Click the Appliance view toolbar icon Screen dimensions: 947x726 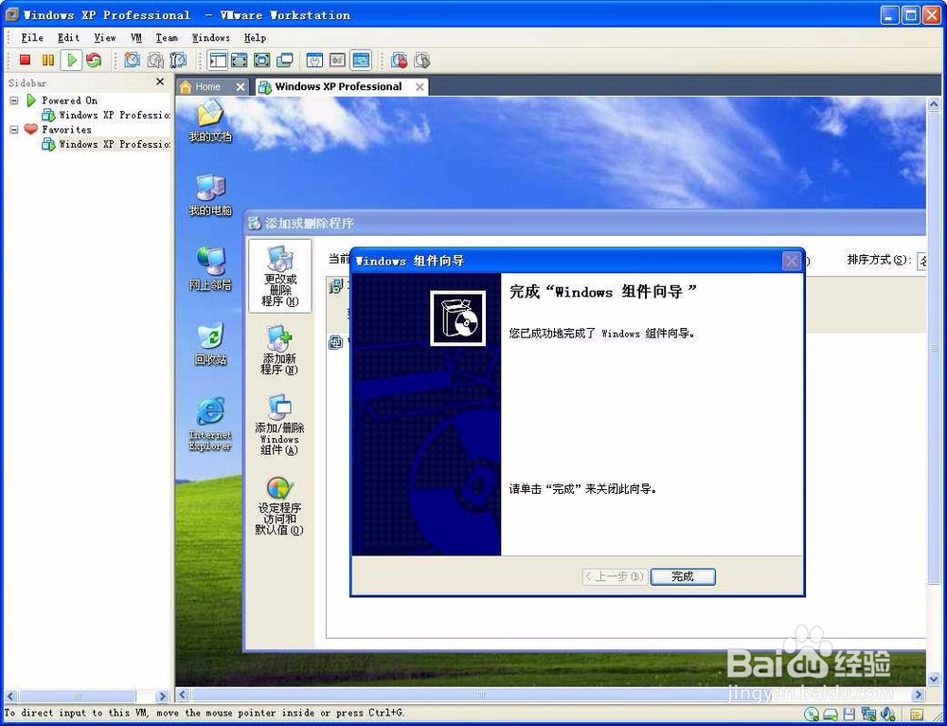(337, 60)
